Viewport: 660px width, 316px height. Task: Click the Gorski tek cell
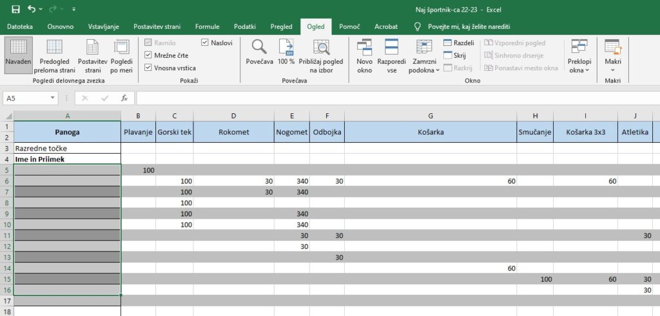tap(175, 132)
